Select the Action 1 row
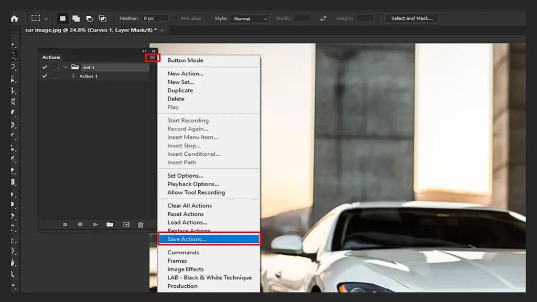The height and width of the screenshot is (302, 537). tap(94, 76)
